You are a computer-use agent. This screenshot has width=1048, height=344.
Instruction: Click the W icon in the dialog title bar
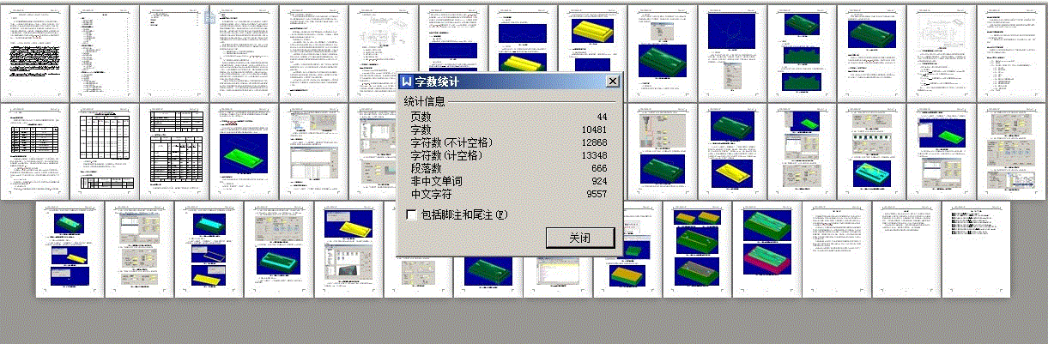(406, 81)
